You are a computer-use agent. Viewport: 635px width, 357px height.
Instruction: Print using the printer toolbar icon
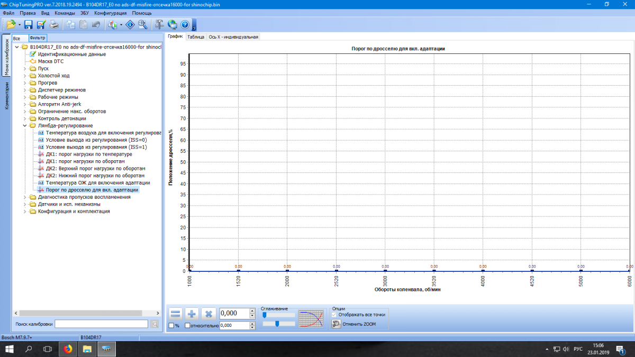coord(53,24)
